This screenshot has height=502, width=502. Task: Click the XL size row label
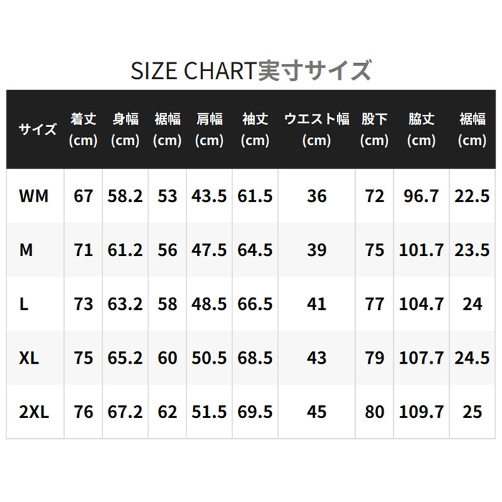coord(29,357)
